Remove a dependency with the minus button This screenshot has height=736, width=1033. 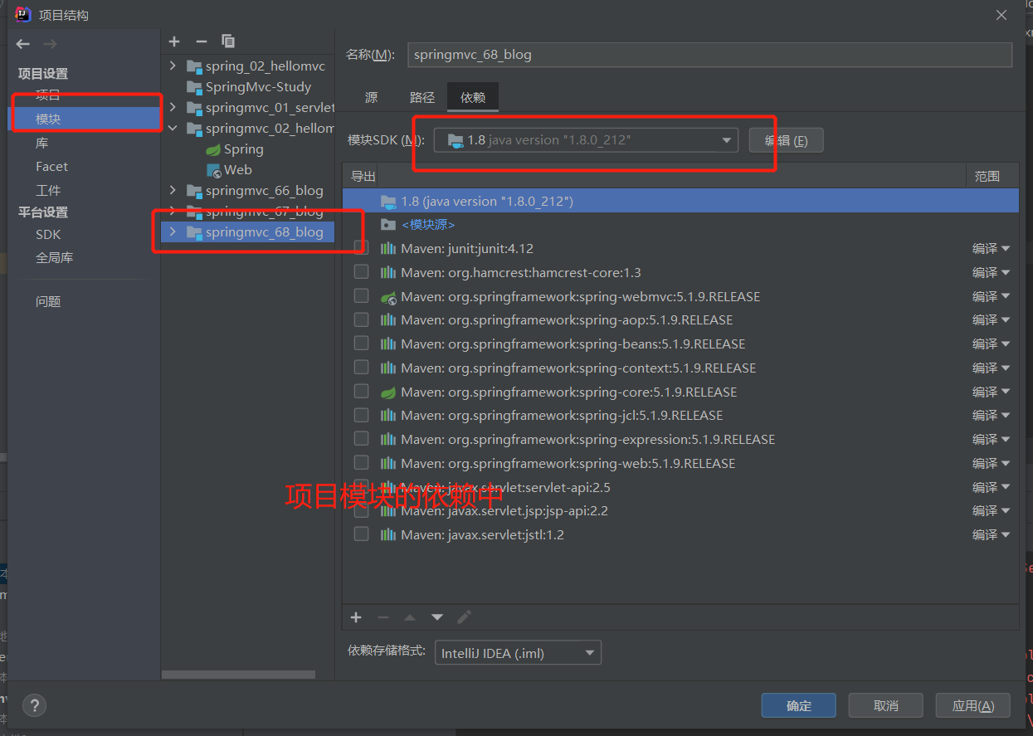pos(383,617)
